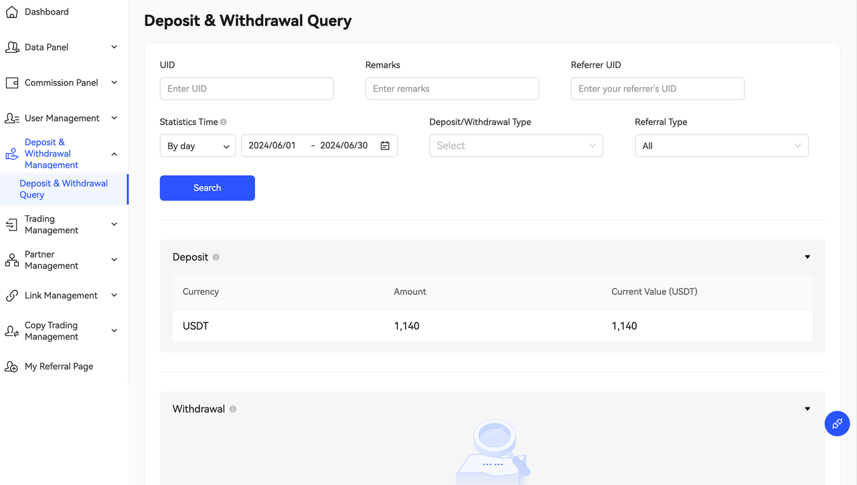Click the calendar icon in date range

tap(385, 146)
